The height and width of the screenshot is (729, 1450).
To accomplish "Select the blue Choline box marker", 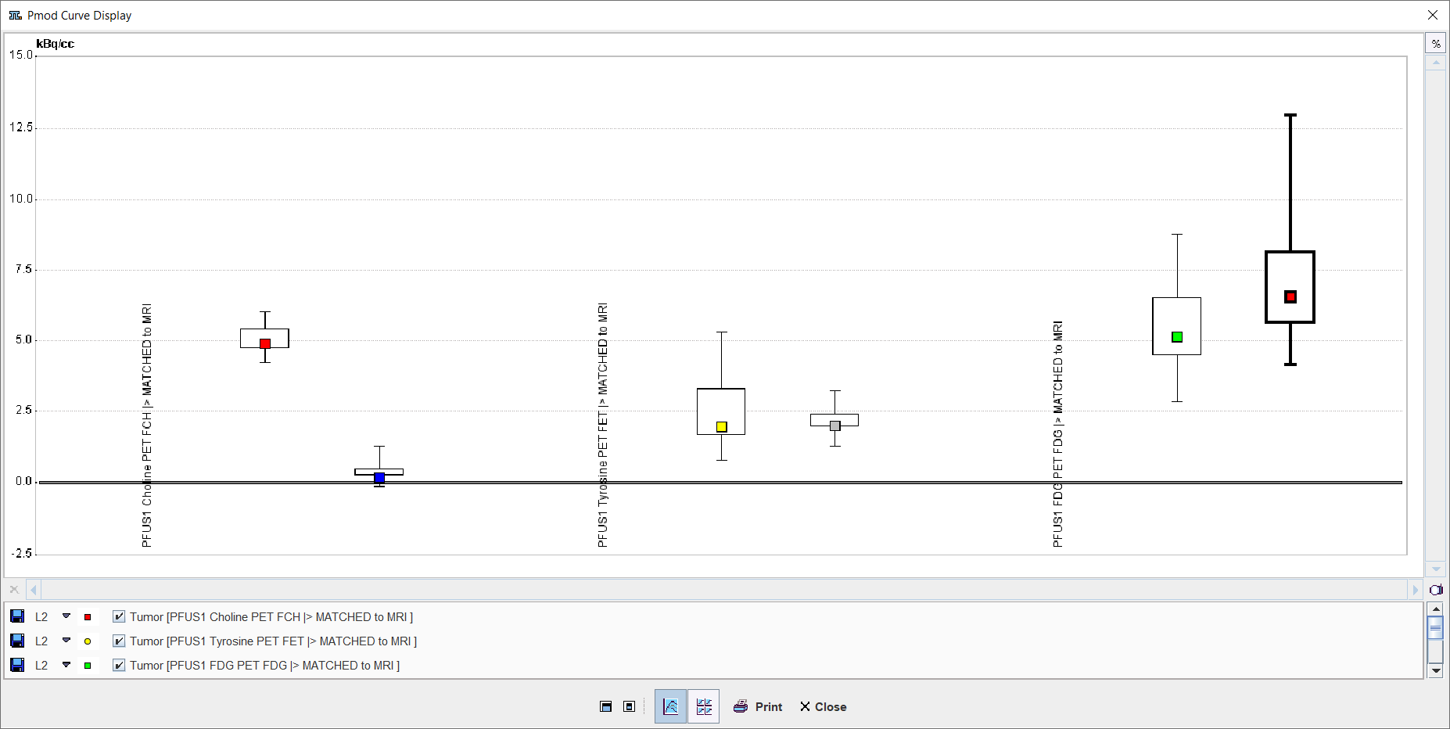I will [379, 477].
